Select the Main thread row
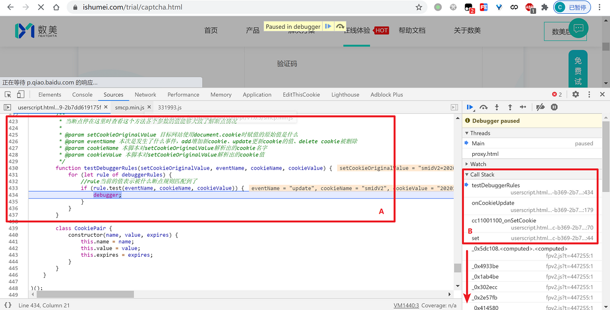 [x=533, y=143]
